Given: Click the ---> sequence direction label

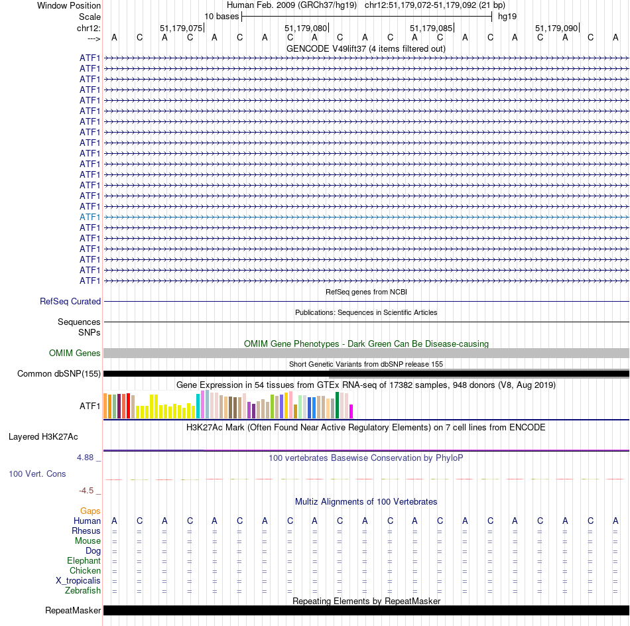Looking at the screenshot, I should tap(94, 39).
